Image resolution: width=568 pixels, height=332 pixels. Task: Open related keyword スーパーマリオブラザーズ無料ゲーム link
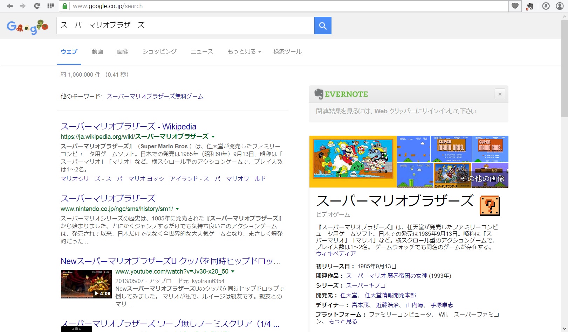point(155,96)
